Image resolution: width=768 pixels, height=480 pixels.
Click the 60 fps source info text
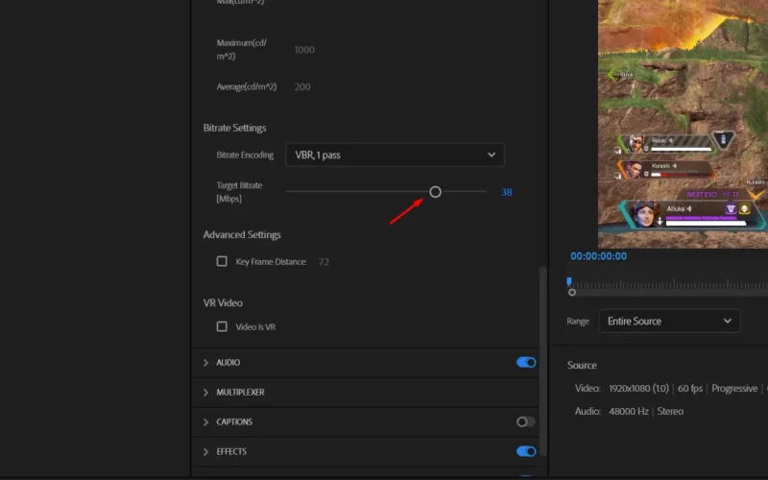click(690, 389)
